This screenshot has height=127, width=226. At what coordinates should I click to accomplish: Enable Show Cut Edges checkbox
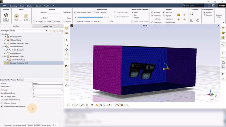click(94, 12)
